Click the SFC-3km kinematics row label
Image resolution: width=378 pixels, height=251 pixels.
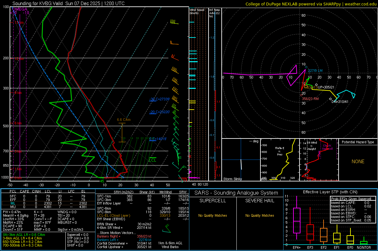click(104, 200)
